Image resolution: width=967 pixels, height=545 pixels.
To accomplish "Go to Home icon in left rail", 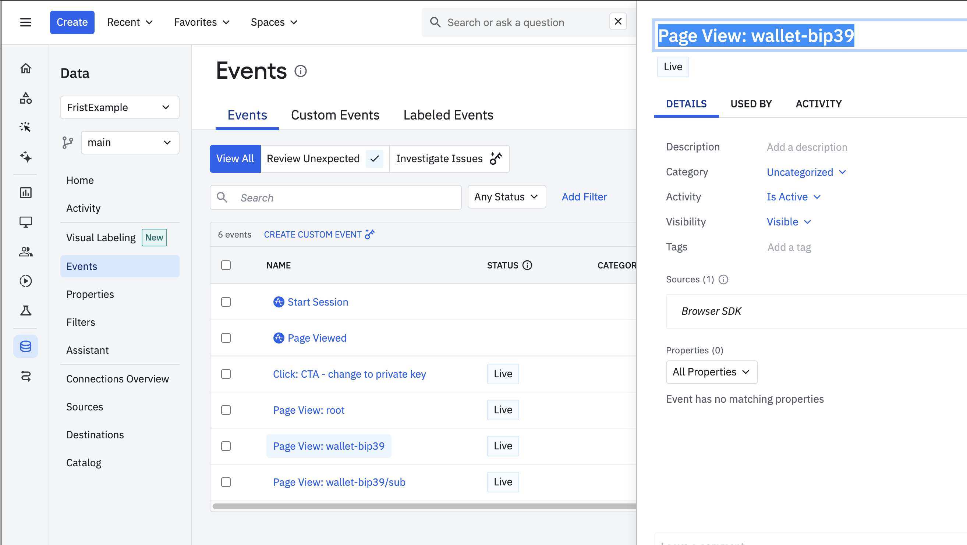I will point(25,68).
